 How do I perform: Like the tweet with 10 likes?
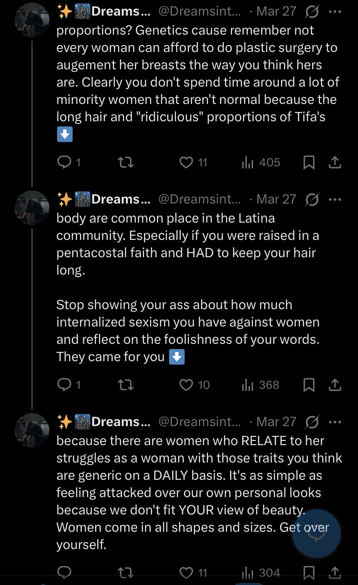pos(186,385)
